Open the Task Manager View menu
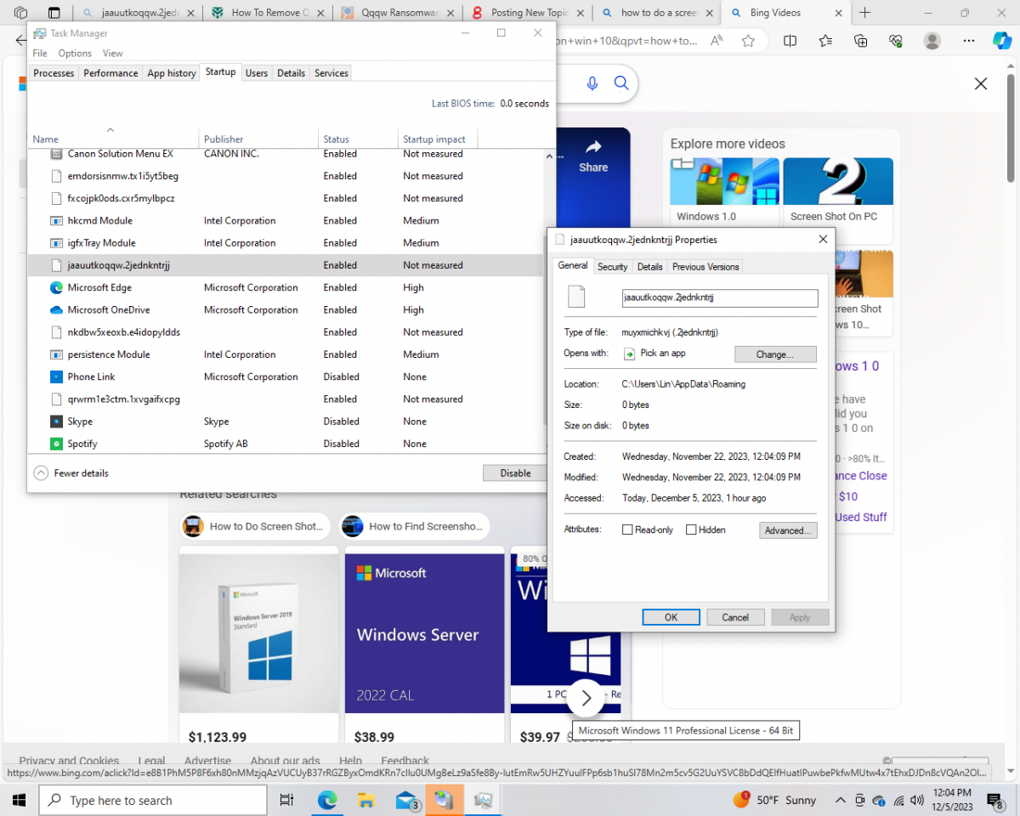 [112, 53]
